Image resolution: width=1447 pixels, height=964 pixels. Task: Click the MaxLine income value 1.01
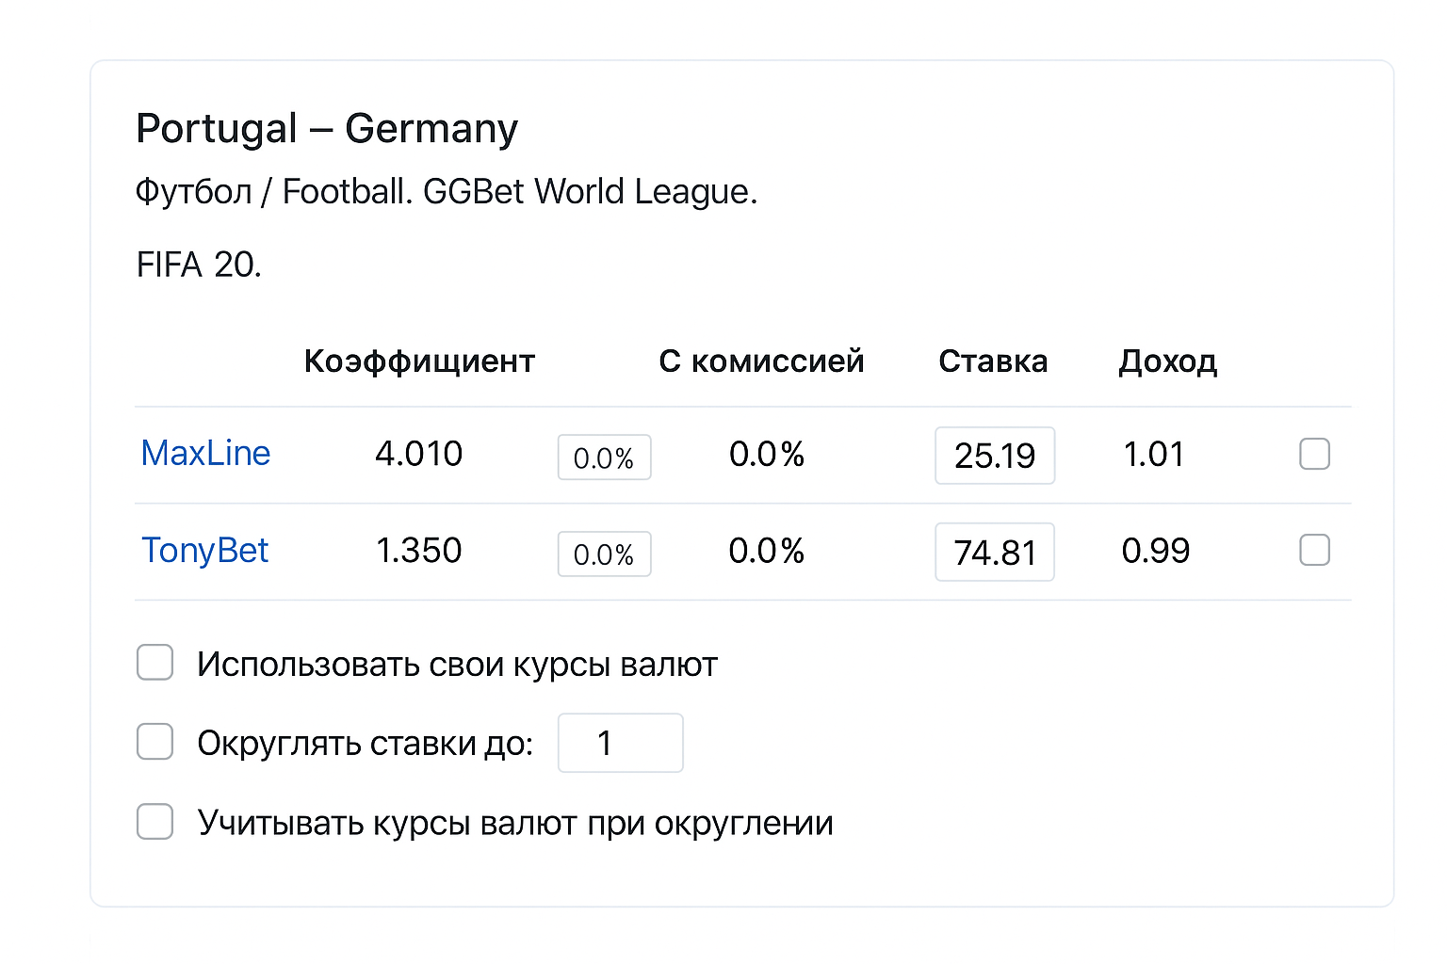coord(1155,454)
